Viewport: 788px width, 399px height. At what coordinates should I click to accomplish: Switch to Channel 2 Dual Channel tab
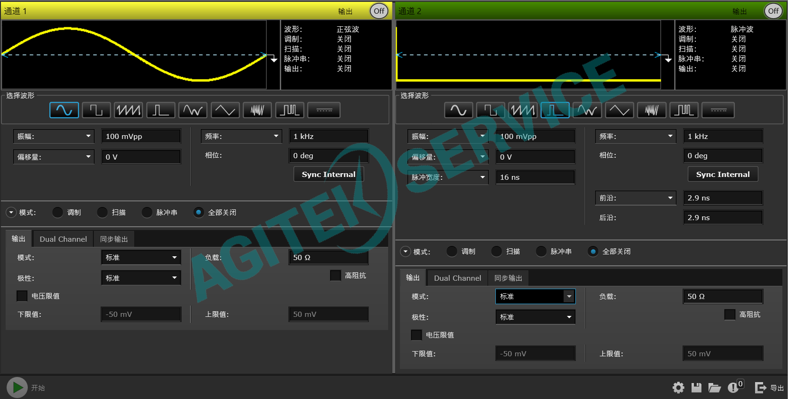457,278
